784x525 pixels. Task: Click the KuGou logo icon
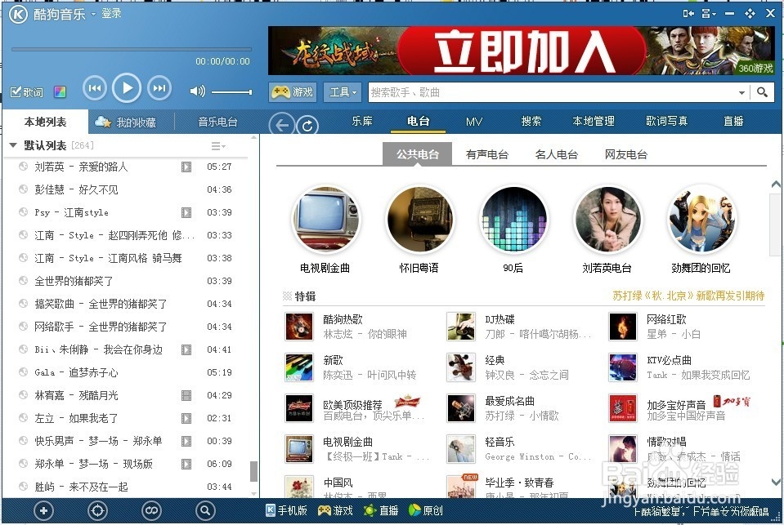click(x=19, y=14)
